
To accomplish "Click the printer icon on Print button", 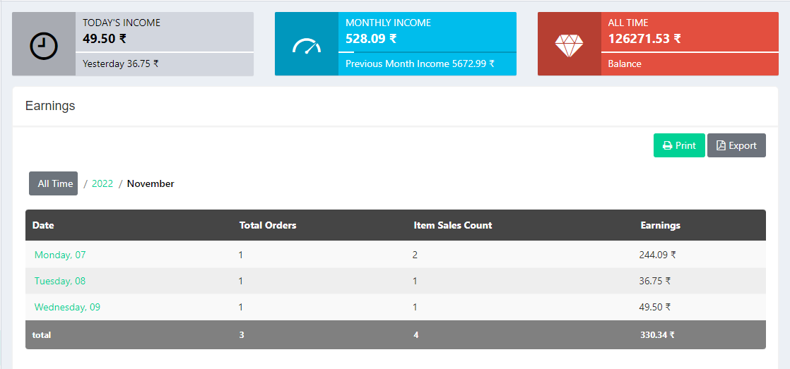I will (667, 146).
